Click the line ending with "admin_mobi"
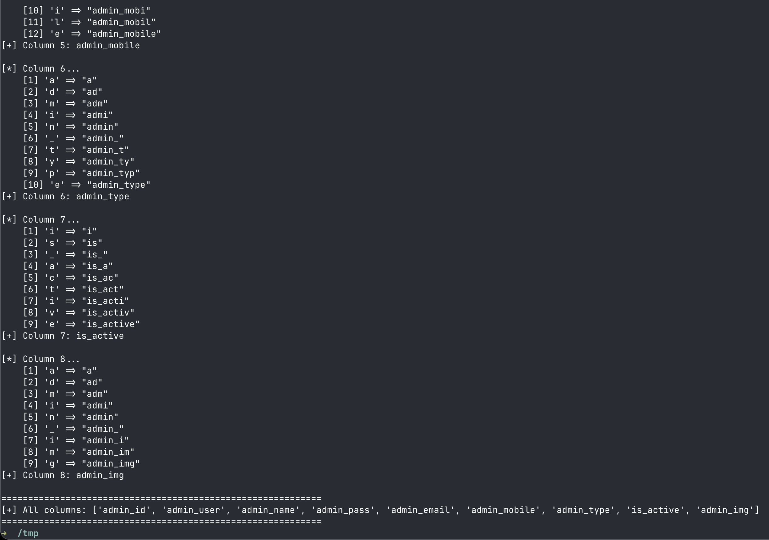 coord(86,11)
